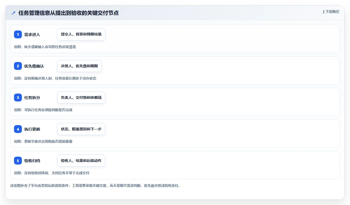Select the 负责人、交付物和依赖项 chip
This screenshot has height=205, width=350.
[81, 98]
